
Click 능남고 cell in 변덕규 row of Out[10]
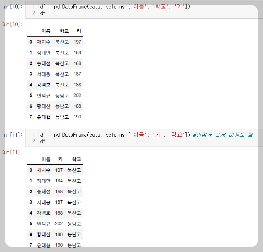click(62, 96)
